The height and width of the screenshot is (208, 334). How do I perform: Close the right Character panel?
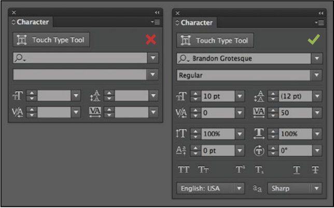click(178, 13)
